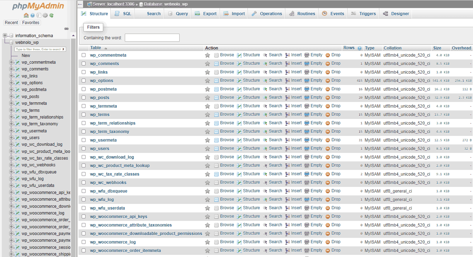This screenshot has width=473, height=257.
Task: Check the wp_wfu_dbxqueue row checkbox
Action: [x=84, y=191]
